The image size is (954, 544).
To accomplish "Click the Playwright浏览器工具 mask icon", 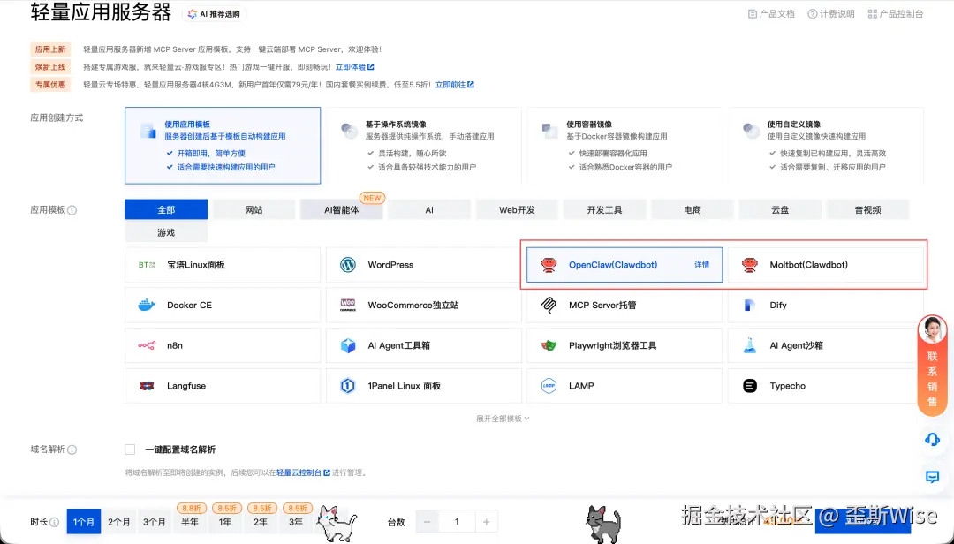I will pyautogui.click(x=549, y=345).
